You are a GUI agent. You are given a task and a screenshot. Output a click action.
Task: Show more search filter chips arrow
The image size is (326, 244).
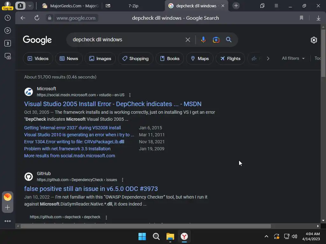(x=268, y=59)
